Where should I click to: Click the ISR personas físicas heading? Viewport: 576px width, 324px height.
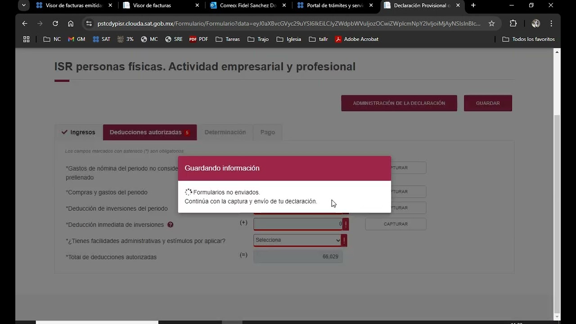[x=205, y=67]
